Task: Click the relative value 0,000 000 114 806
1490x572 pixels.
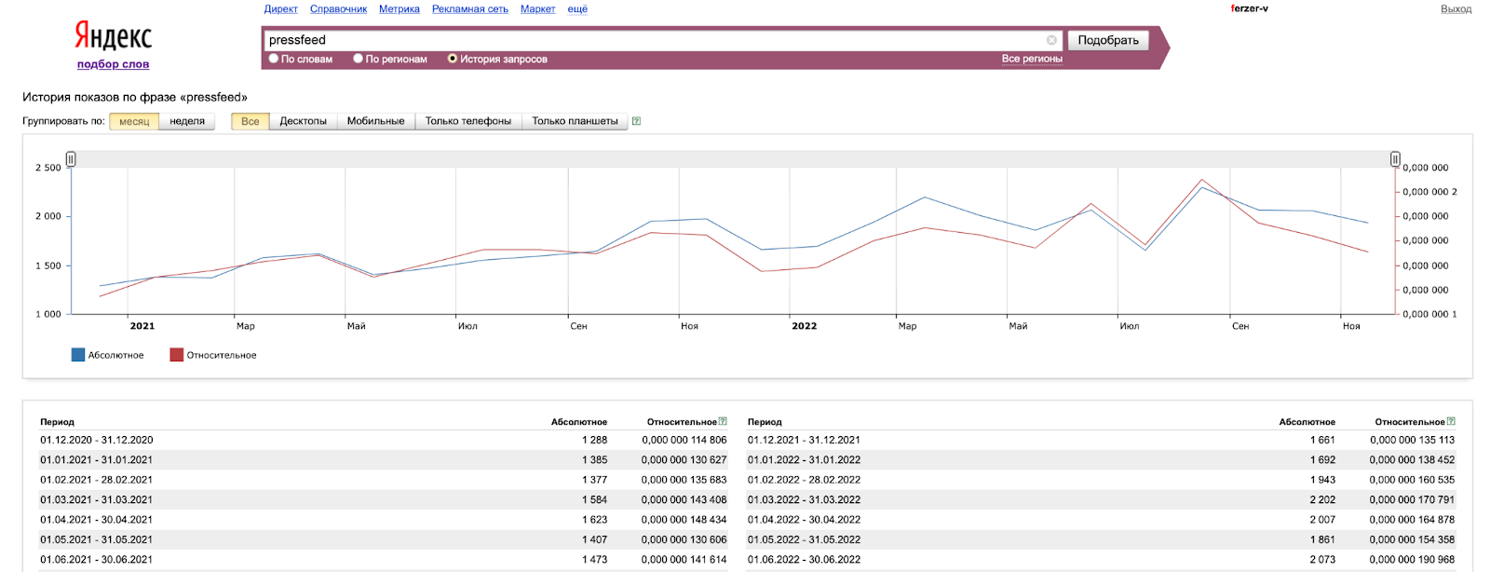Action: click(x=684, y=440)
